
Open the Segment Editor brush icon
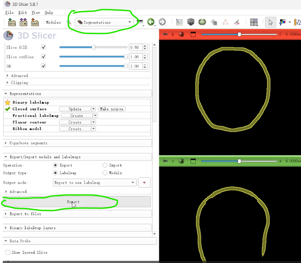[237, 22]
